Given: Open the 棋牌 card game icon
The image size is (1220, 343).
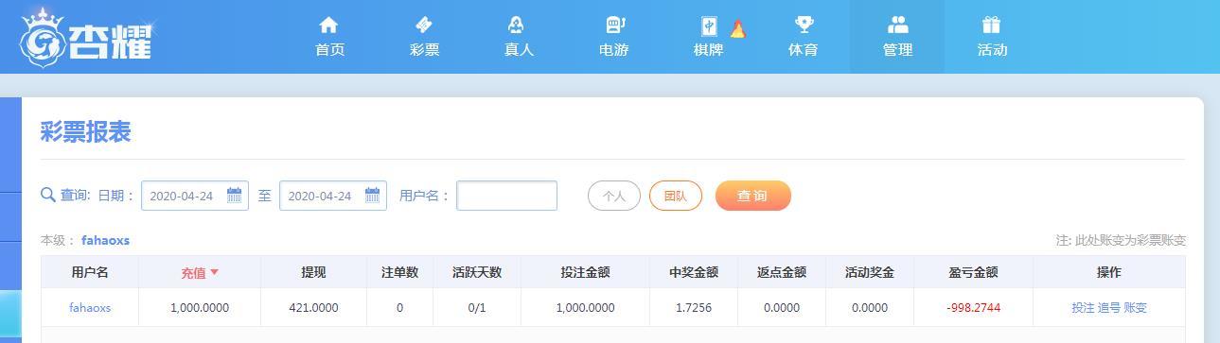Looking at the screenshot, I should (x=709, y=26).
